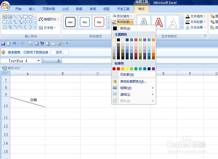Pick the black theme color swatch
Screen dimensions: 218x159
(118, 40)
